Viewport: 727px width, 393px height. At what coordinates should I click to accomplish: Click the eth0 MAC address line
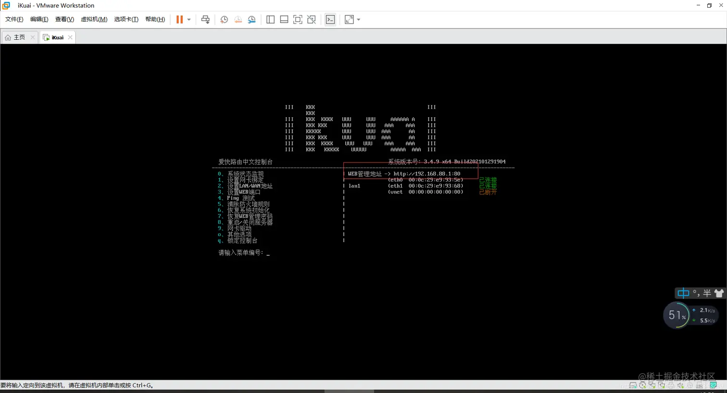pyautogui.click(x=426, y=180)
